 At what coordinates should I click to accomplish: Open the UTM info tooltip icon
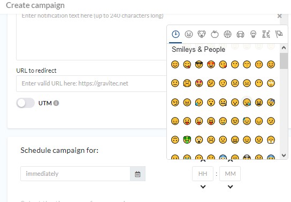56,103
